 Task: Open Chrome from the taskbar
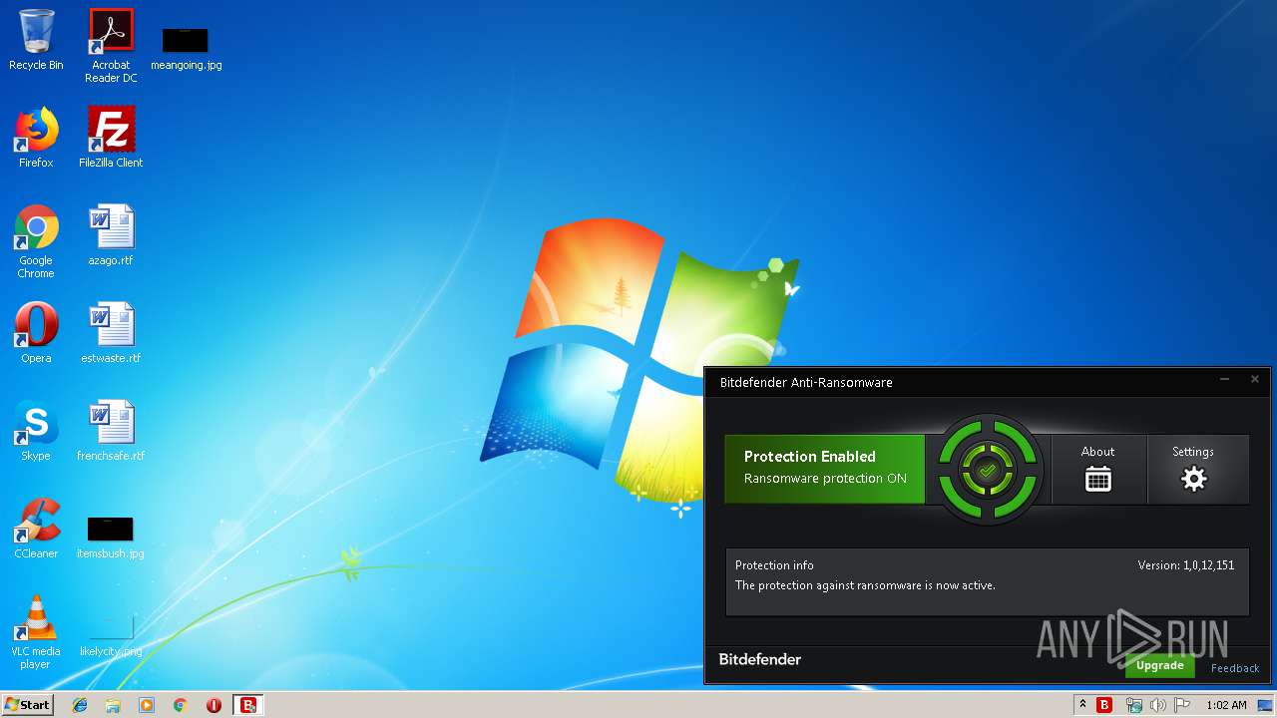pyautogui.click(x=181, y=705)
